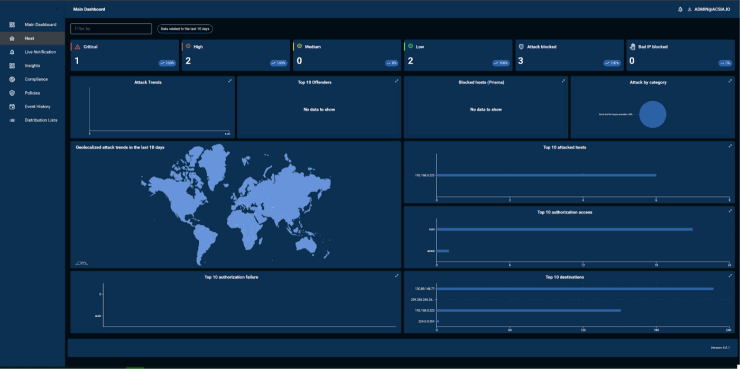Expand the Top 10 Offenders panel

[396, 81]
